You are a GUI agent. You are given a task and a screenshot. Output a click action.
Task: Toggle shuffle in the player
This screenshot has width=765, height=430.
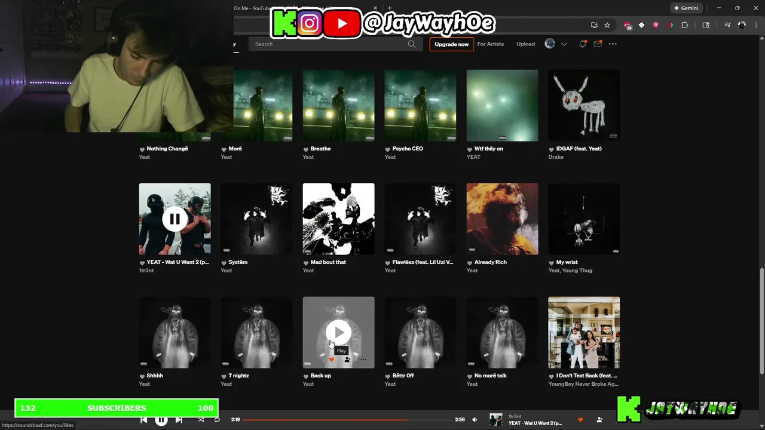tap(201, 420)
